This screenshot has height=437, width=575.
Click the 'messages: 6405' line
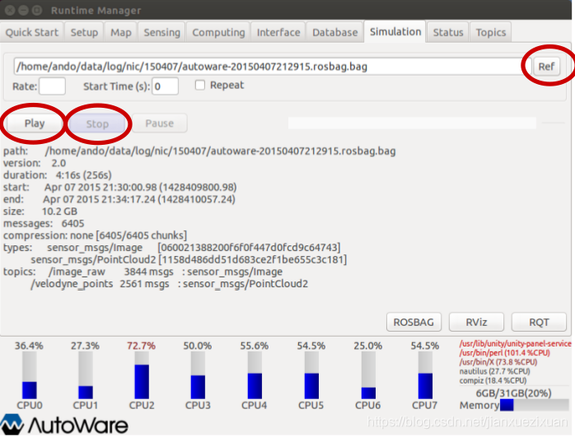point(44,224)
